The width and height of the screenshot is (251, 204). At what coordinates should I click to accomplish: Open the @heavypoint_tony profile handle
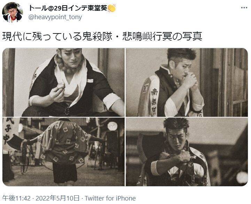click(55, 17)
